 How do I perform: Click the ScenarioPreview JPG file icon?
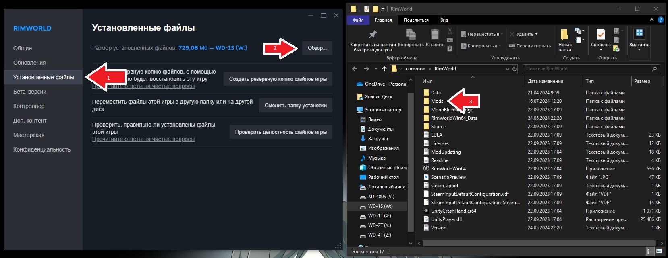[x=426, y=177]
